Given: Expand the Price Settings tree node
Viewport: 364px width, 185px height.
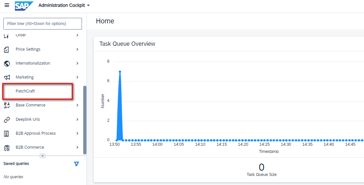Looking at the screenshot, I should (77, 49).
